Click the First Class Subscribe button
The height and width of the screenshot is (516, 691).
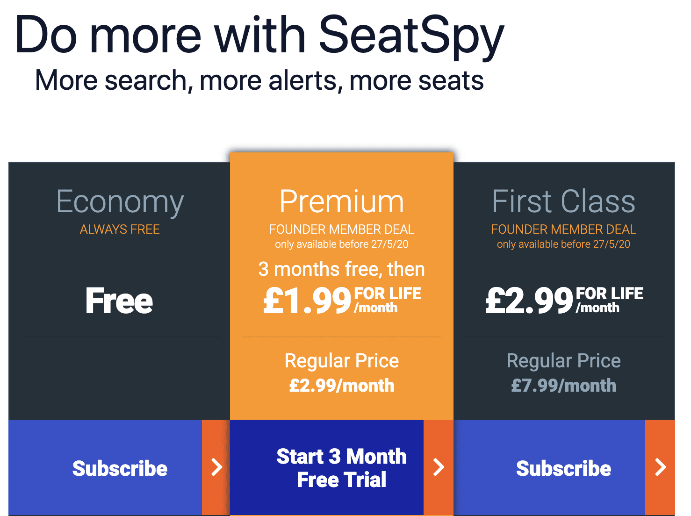click(x=549, y=467)
